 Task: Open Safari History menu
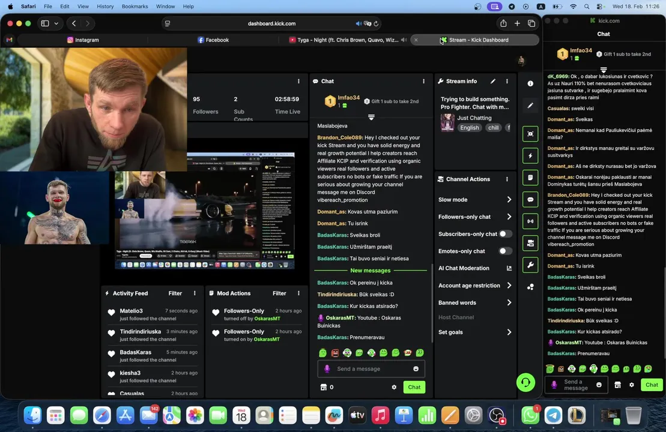point(105,7)
